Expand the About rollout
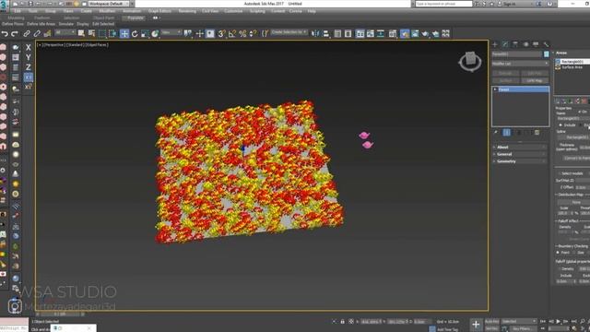The image size is (590, 332). (x=520, y=148)
